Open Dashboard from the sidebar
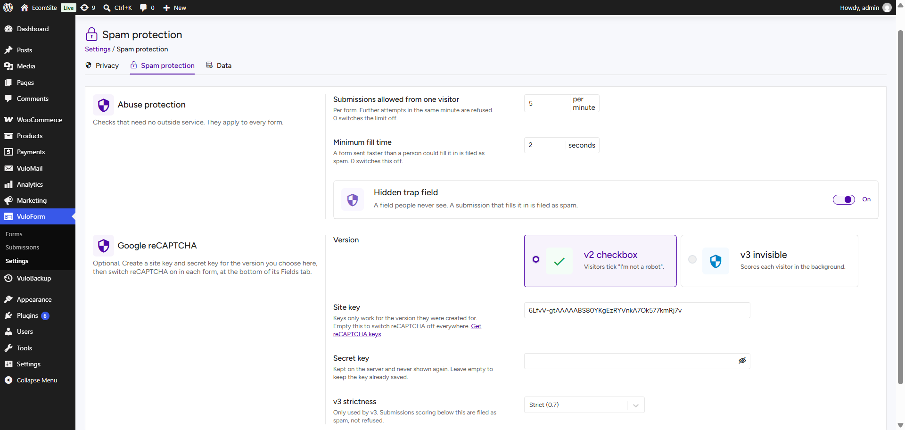This screenshot has width=905, height=430. pos(38,29)
